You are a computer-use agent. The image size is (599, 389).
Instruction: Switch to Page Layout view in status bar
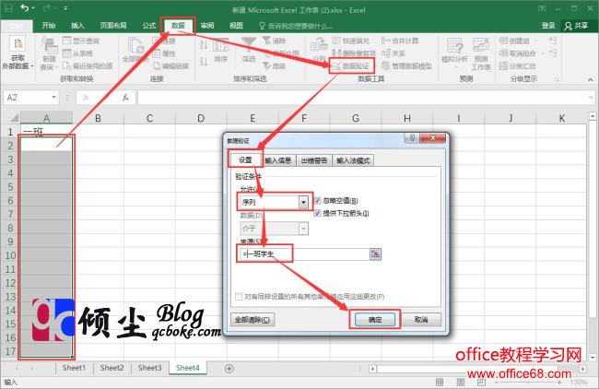461,383
